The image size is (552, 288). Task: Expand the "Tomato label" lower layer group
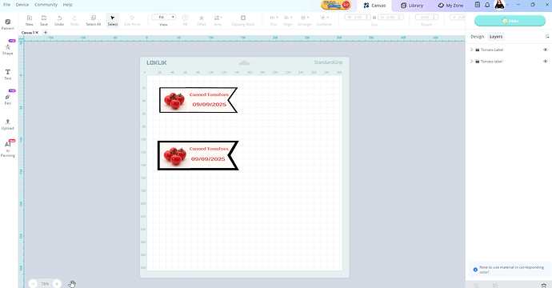click(472, 62)
